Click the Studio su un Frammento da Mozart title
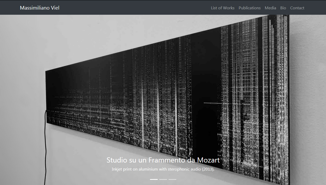Viewport: 326px width, 185px height. tap(163, 160)
